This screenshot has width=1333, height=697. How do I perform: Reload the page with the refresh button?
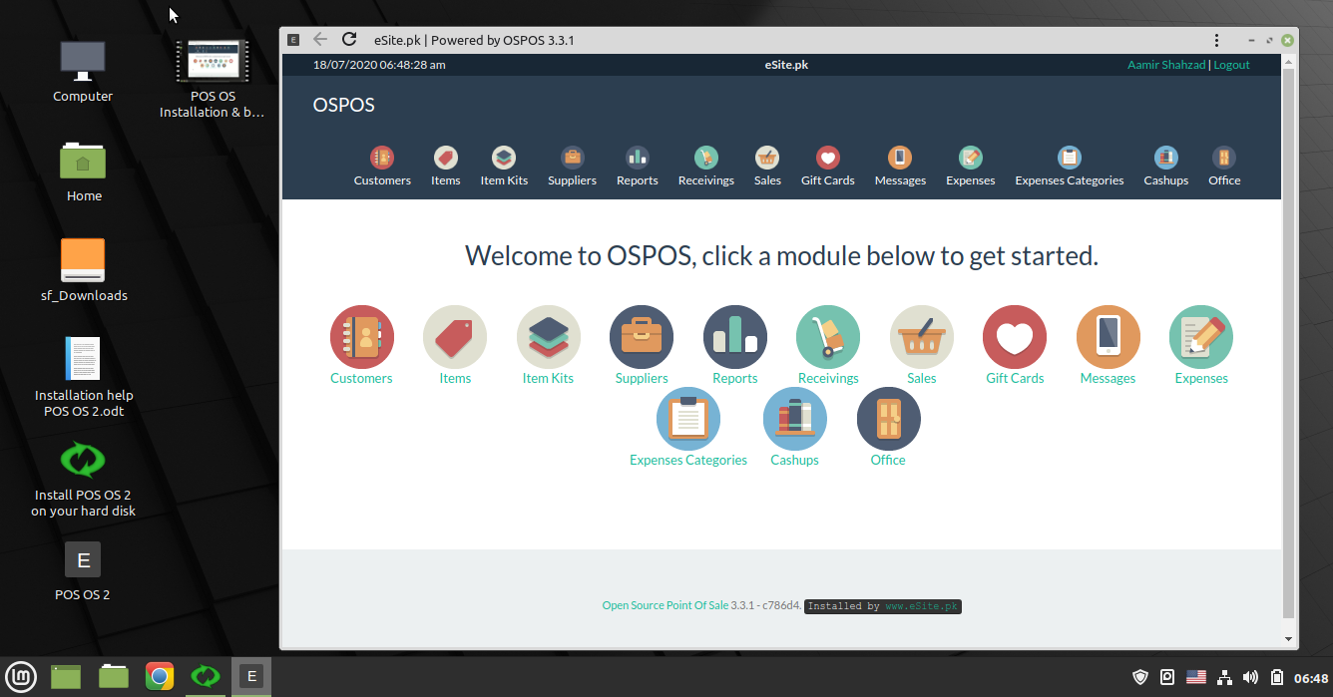click(x=349, y=39)
